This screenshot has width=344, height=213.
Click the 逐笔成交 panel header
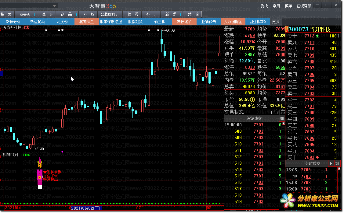click(254, 119)
